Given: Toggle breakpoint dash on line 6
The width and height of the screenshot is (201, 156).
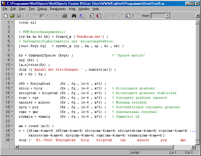Looking at the screenshot, I should click(x=12, y=45).
